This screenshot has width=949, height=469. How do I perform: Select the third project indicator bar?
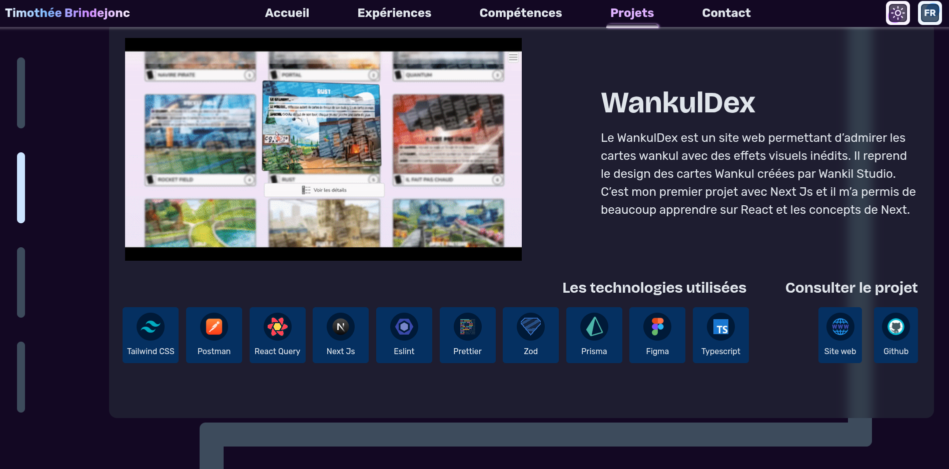21,283
